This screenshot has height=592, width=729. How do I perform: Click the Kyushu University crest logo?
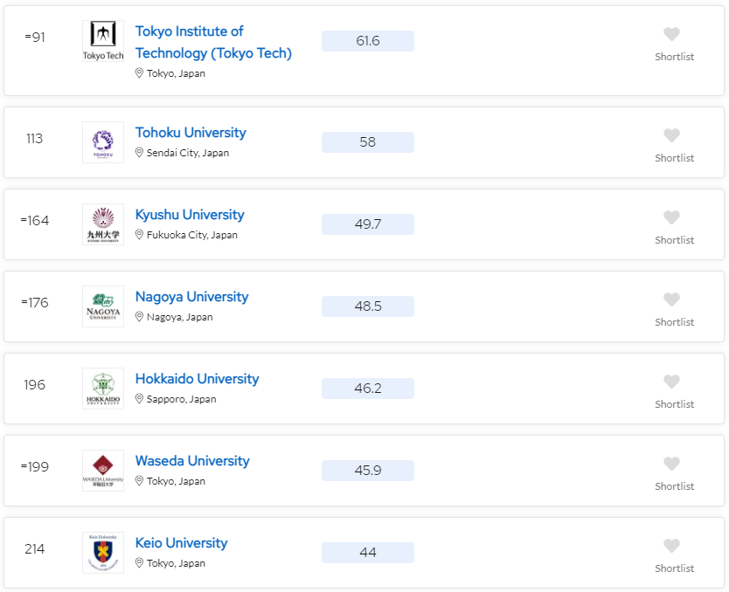pyautogui.click(x=103, y=224)
